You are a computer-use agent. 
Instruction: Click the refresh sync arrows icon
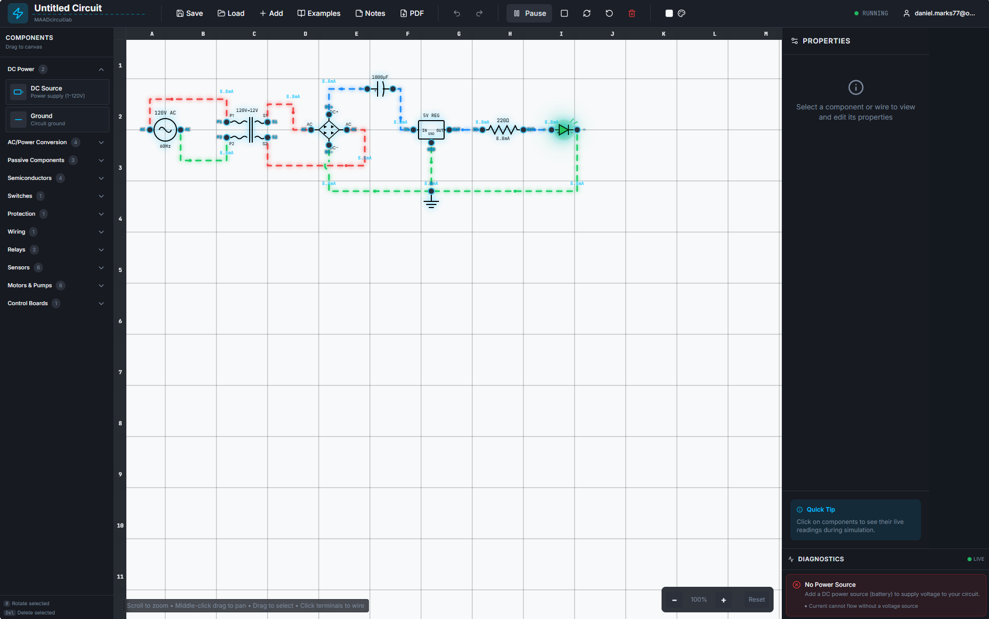587,13
